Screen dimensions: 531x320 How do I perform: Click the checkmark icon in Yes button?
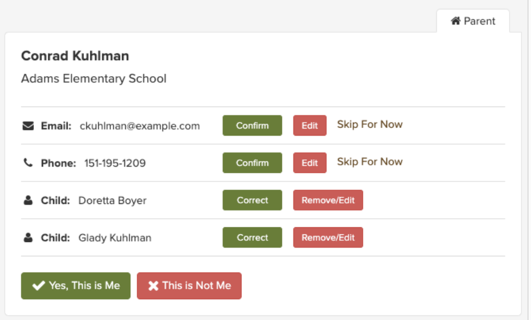(x=39, y=286)
